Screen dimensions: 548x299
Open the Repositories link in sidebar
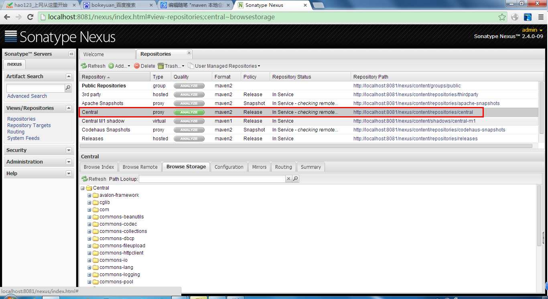21,119
